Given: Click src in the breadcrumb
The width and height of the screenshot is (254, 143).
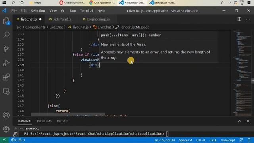Looking at the screenshot, I should coord(19,27).
